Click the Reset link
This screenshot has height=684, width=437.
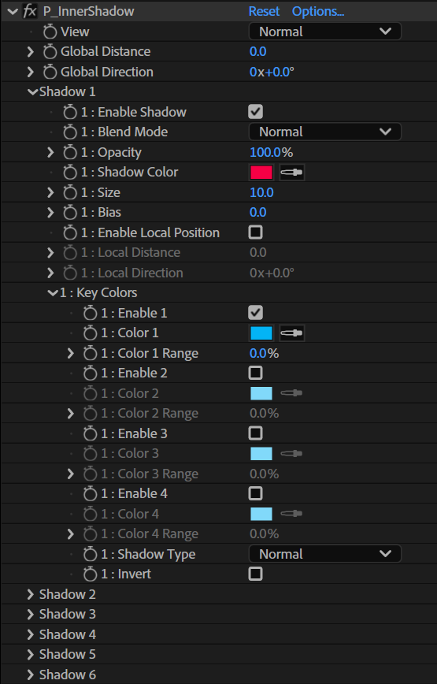point(264,11)
